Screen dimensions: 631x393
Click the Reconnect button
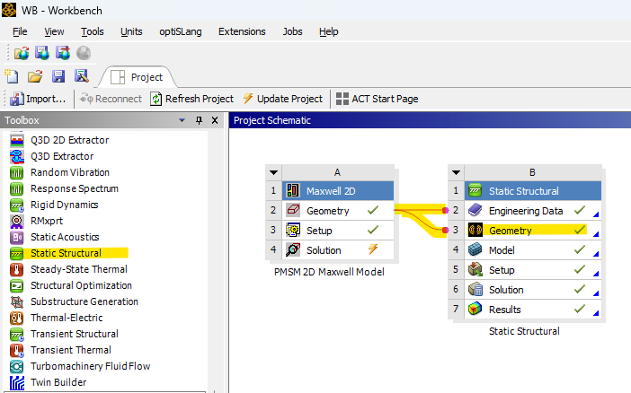point(111,99)
